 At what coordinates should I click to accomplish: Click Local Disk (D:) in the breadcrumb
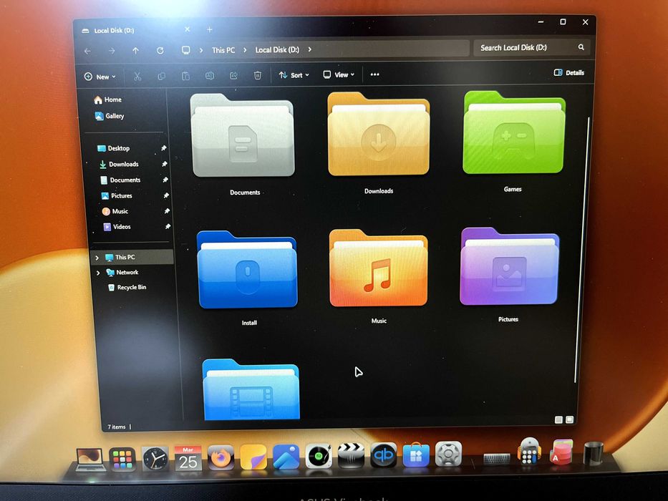click(277, 50)
